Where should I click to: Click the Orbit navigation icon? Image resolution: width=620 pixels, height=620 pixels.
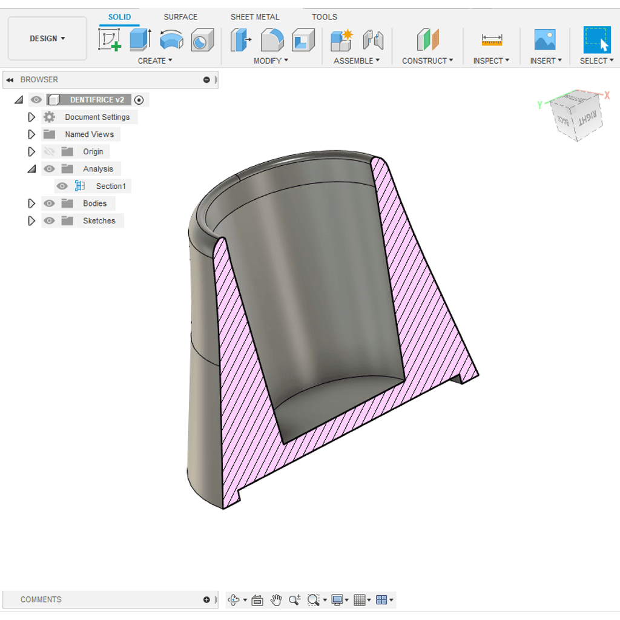click(233, 600)
